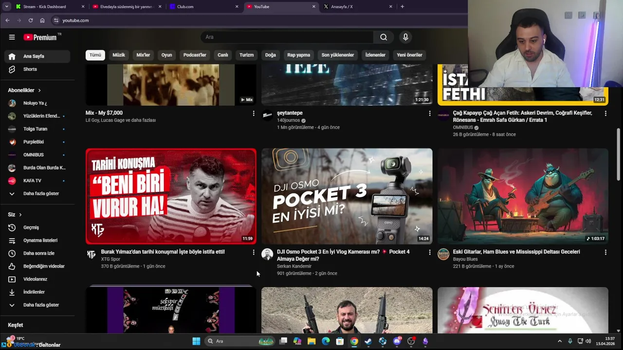Open Beğendiğim videolar list
623x350 pixels.
pos(37,266)
